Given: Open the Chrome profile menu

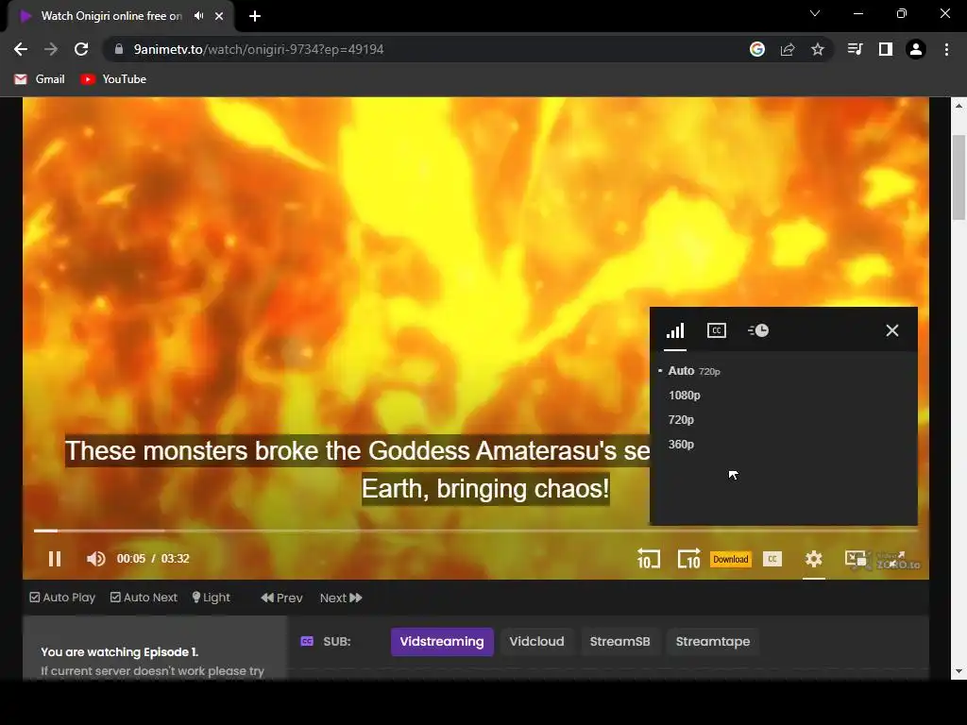Looking at the screenshot, I should (x=916, y=49).
